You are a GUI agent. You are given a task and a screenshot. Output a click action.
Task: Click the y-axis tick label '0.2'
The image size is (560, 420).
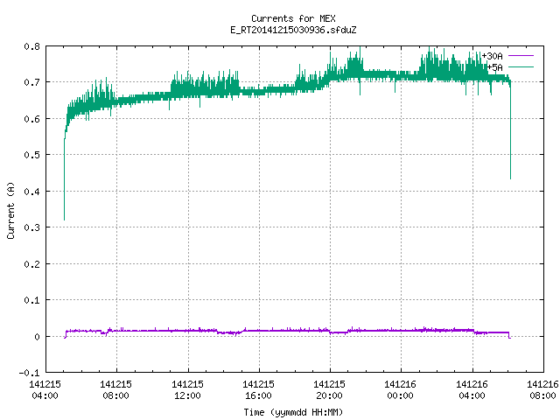(31, 264)
